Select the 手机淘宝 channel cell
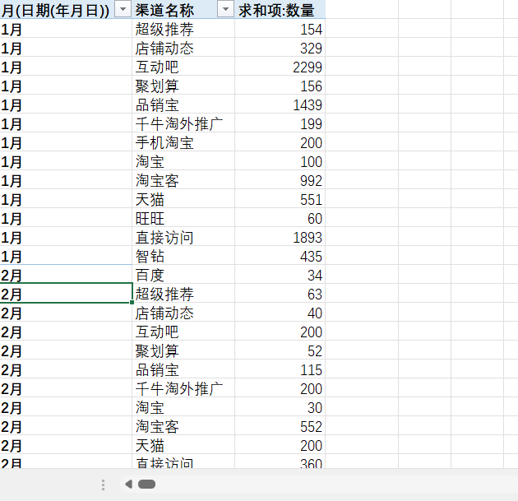Image resolution: width=518 pixels, height=501 pixels. [183, 142]
